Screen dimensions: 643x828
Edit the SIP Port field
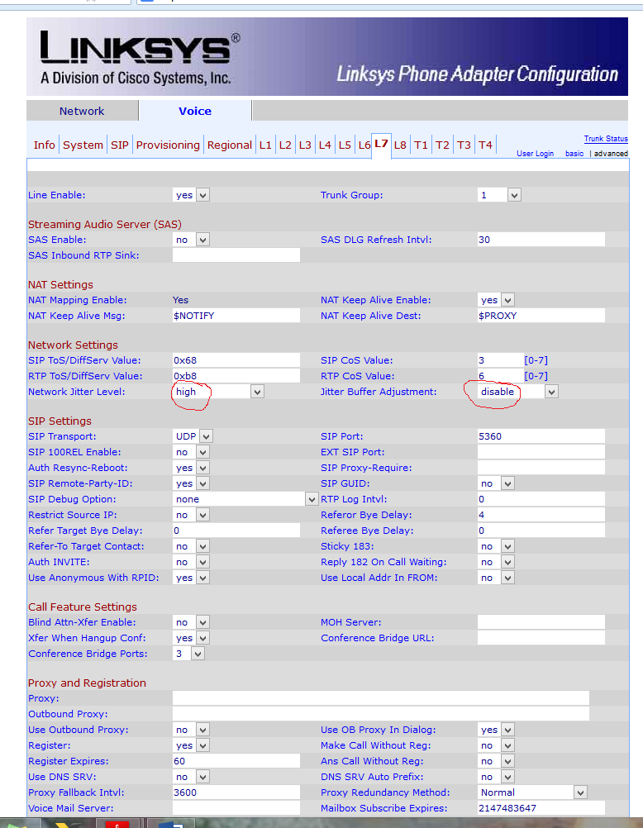click(x=541, y=436)
